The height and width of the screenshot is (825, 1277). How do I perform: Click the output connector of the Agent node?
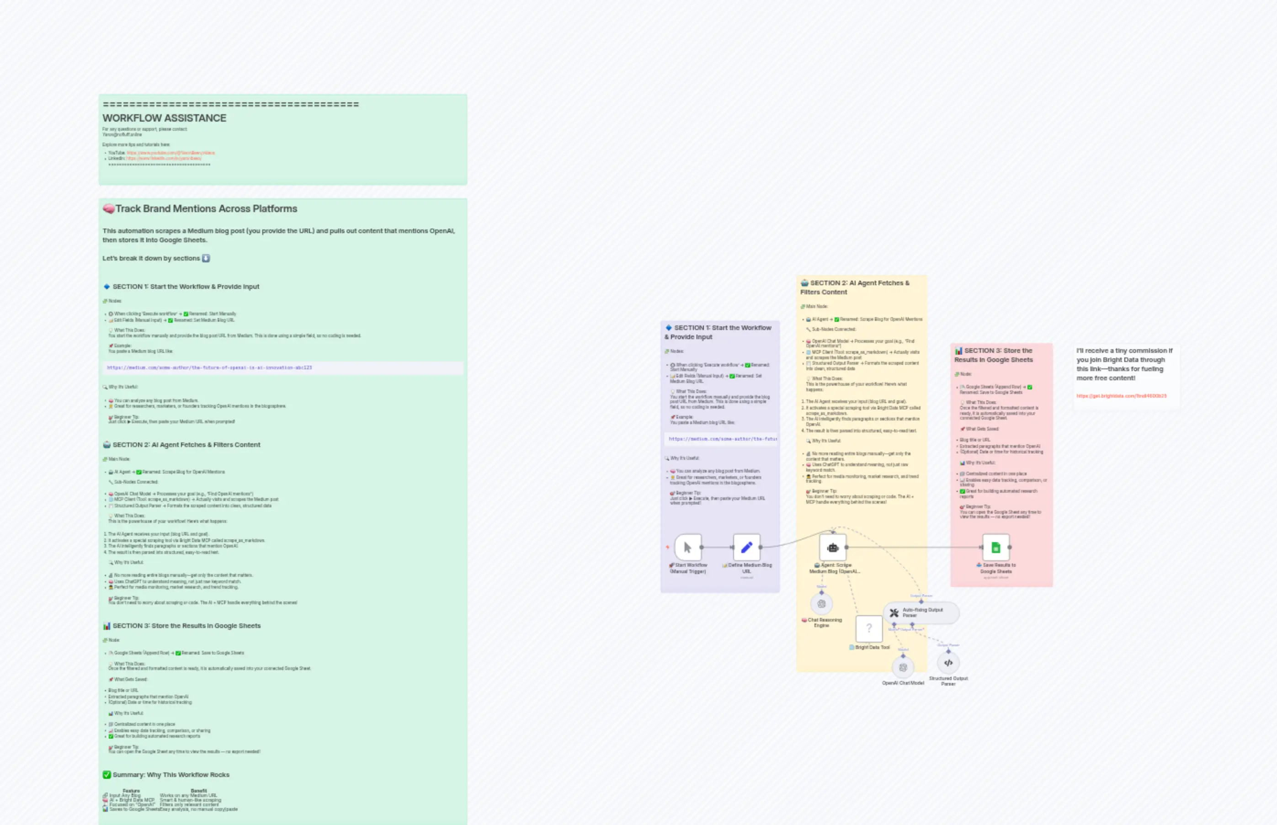(846, 547)
